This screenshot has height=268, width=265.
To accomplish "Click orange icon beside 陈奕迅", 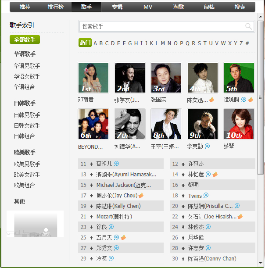I will (211, 100).
